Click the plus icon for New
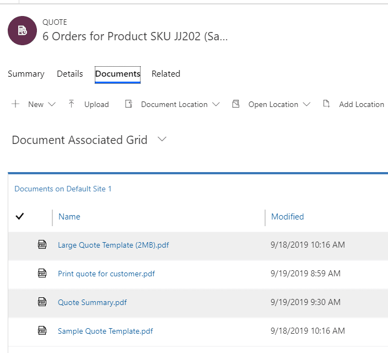 [x=15, y=104]
